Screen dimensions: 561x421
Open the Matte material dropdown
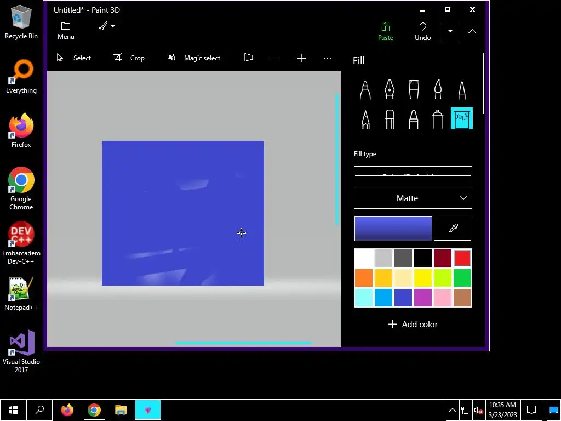click(x=413, y=198)
